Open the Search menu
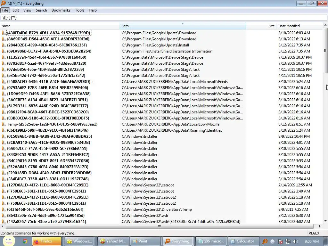Viewport: 328px width, 246px height. pos(41,10)
